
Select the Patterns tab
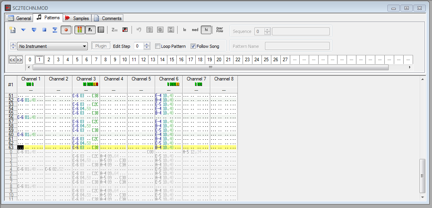coord(48,18)
